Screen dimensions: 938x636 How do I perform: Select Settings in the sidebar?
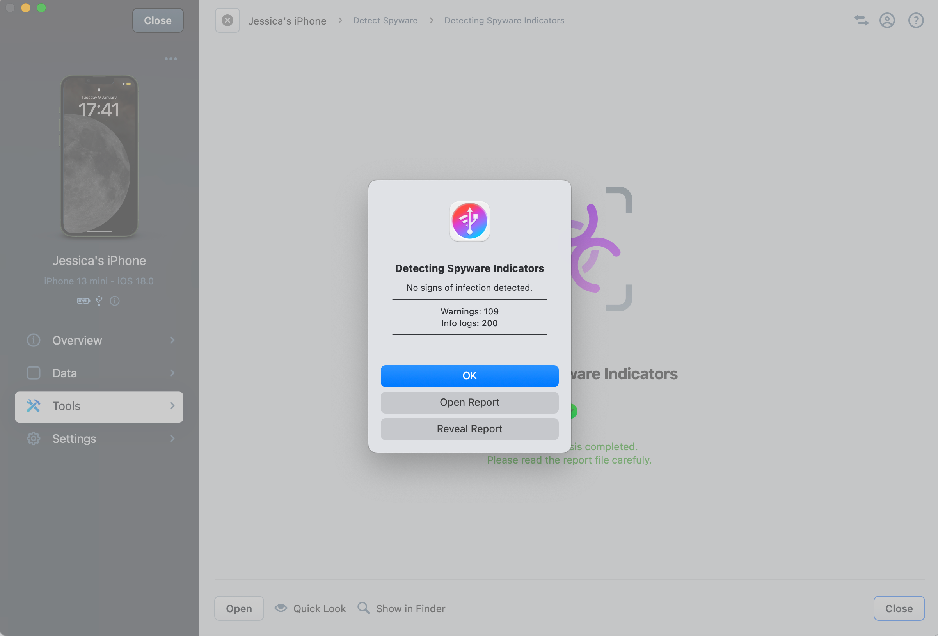pos(99,439)
